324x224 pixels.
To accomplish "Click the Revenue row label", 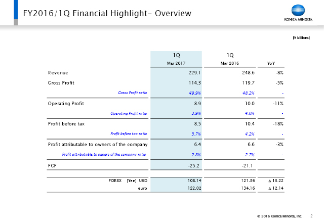I will 58,73.
